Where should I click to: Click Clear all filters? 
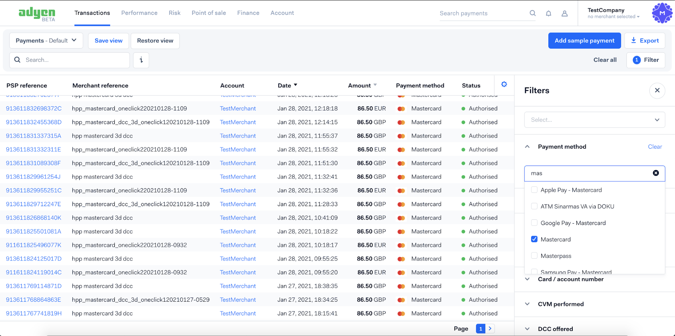tap(605, 60)
